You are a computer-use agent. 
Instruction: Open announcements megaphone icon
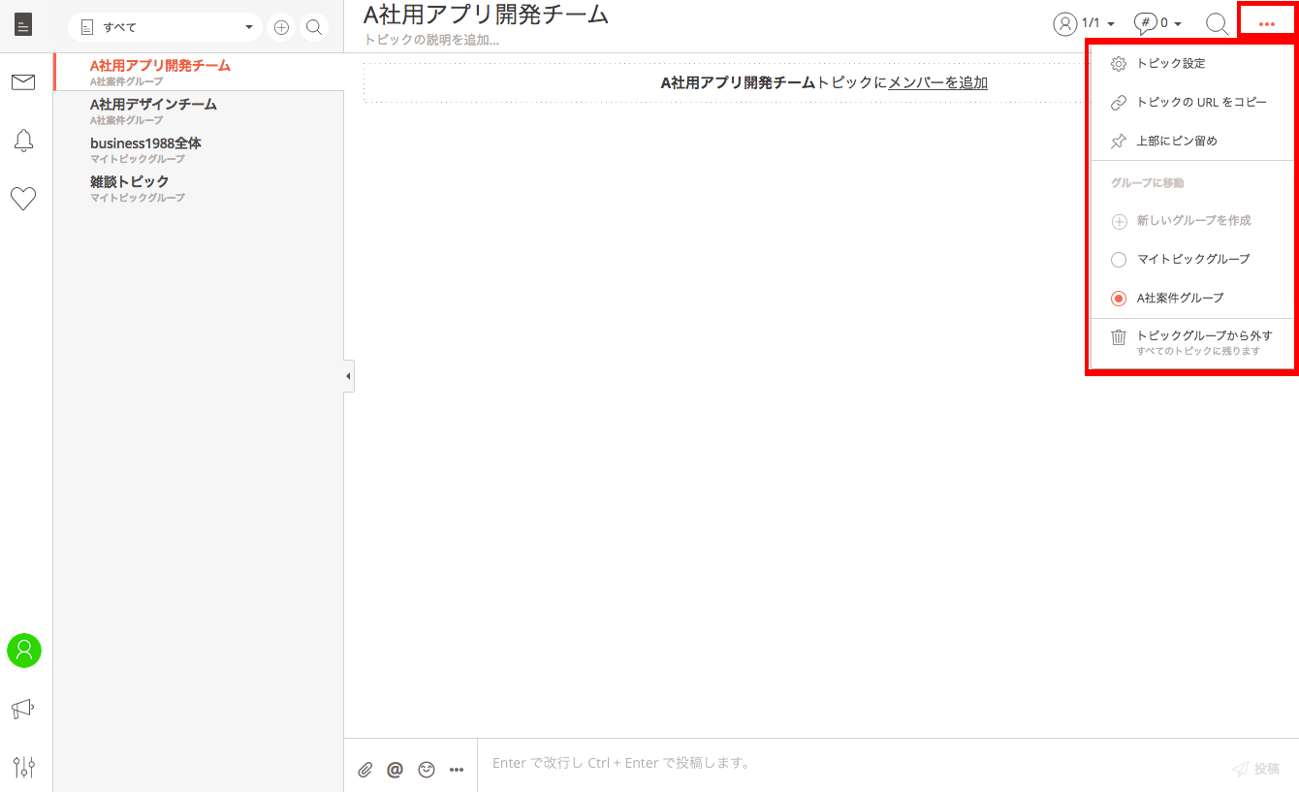point(23,710)
